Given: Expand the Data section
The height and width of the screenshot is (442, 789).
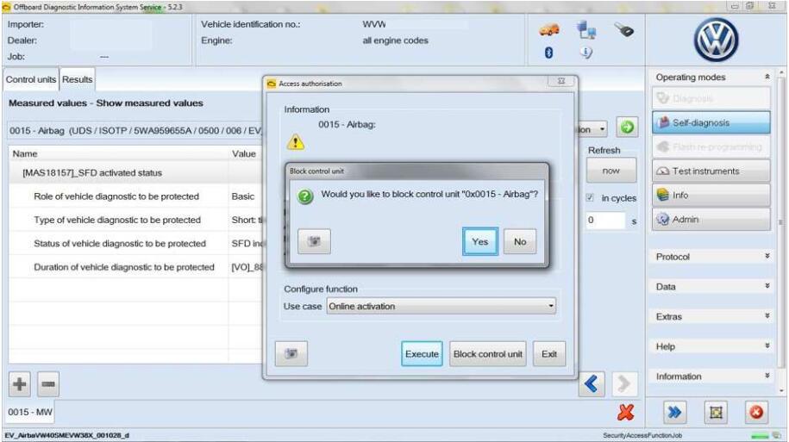Looking at the screenshot, I should pyautogui.click(x=767, y=286).
